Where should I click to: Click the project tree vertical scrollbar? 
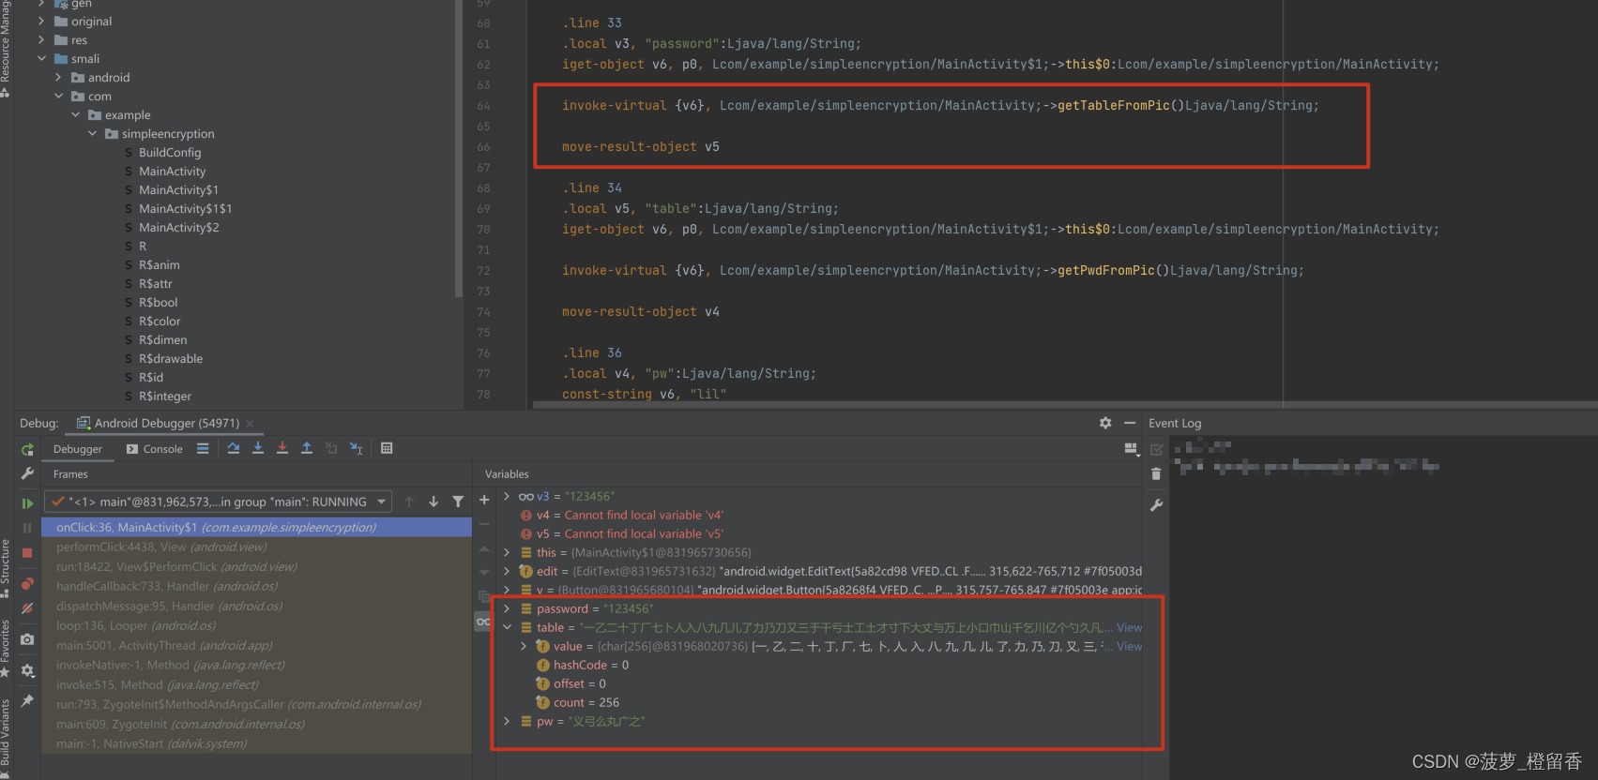tap(458, 150)
